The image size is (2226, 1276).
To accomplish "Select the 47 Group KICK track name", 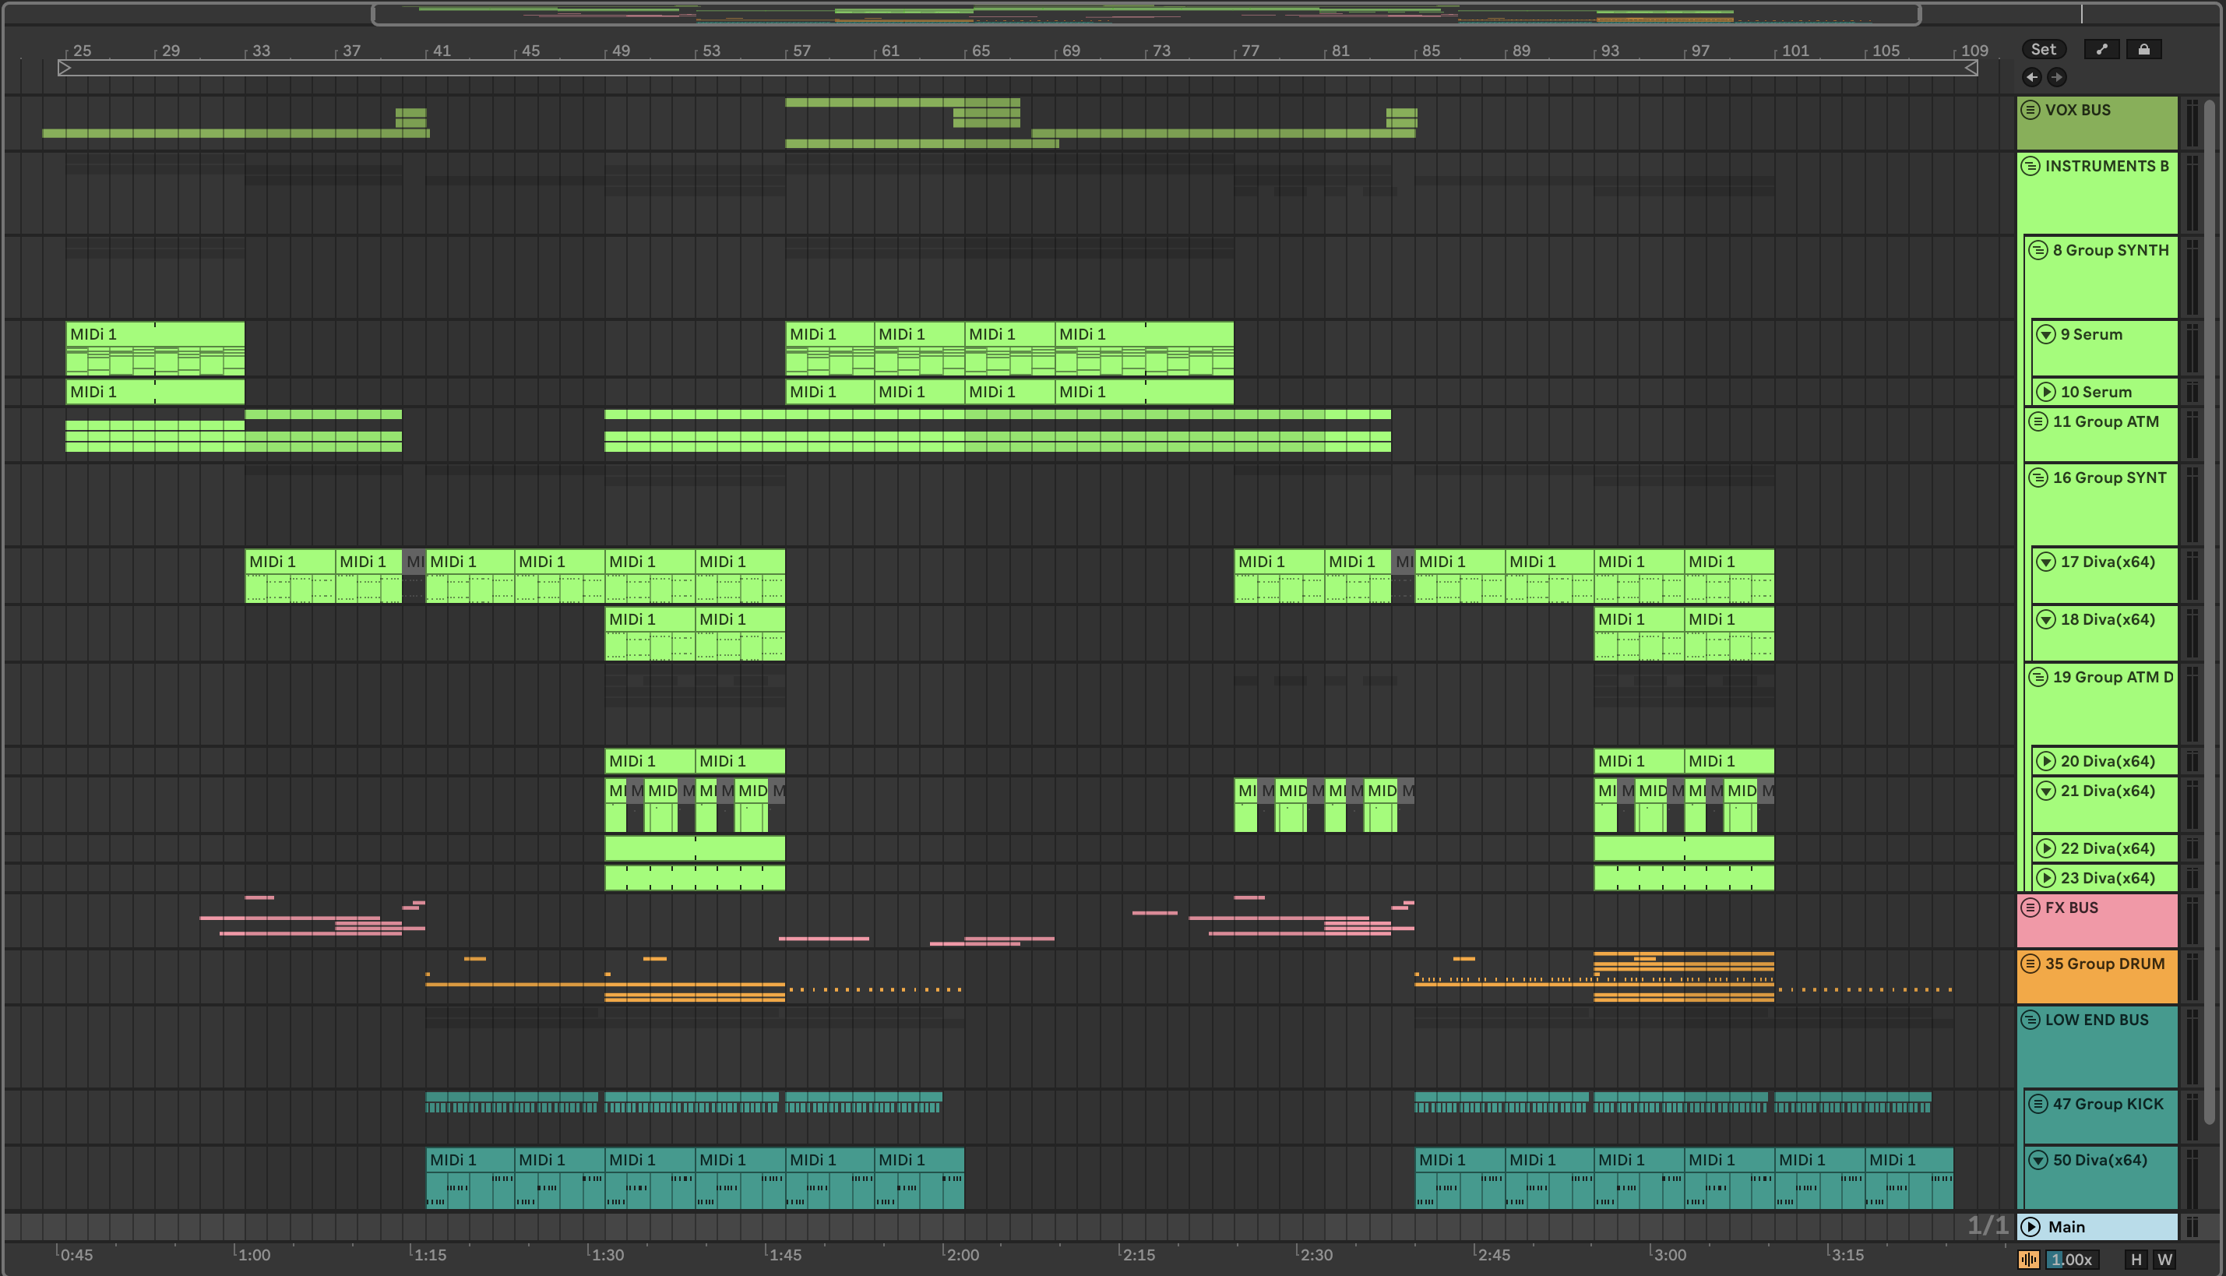I will [x=2108, y=1105].
